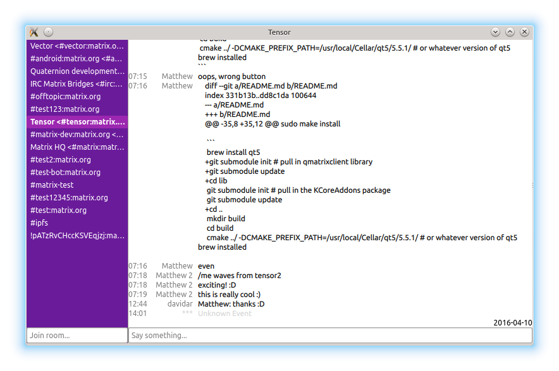Open the #android:matrix.org room

(x=77, y=58)
